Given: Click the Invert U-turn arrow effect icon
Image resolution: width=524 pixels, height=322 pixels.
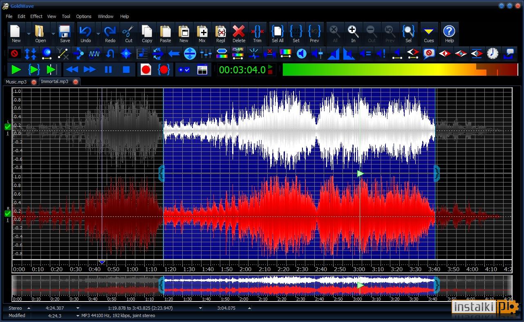Looking at the screenshot, I should [x=110, y=53].
